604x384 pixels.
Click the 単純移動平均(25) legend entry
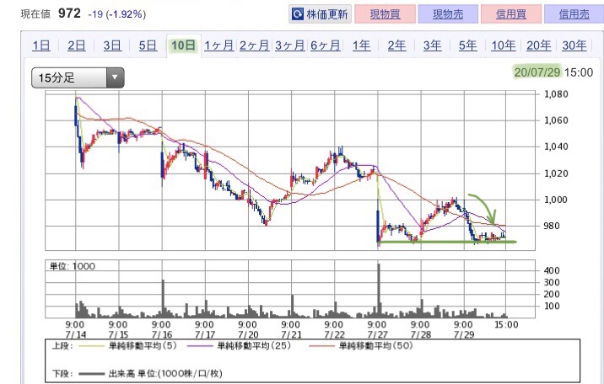240,345
